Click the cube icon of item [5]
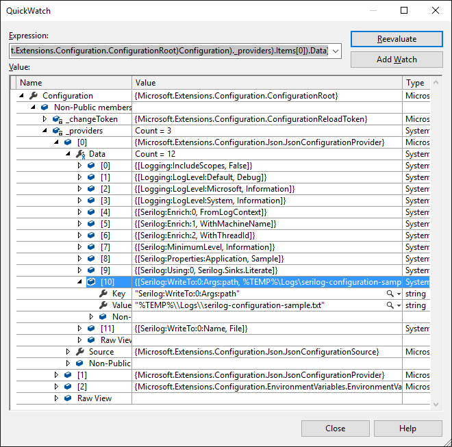This screenshot has height=447, width=452. 91,223
